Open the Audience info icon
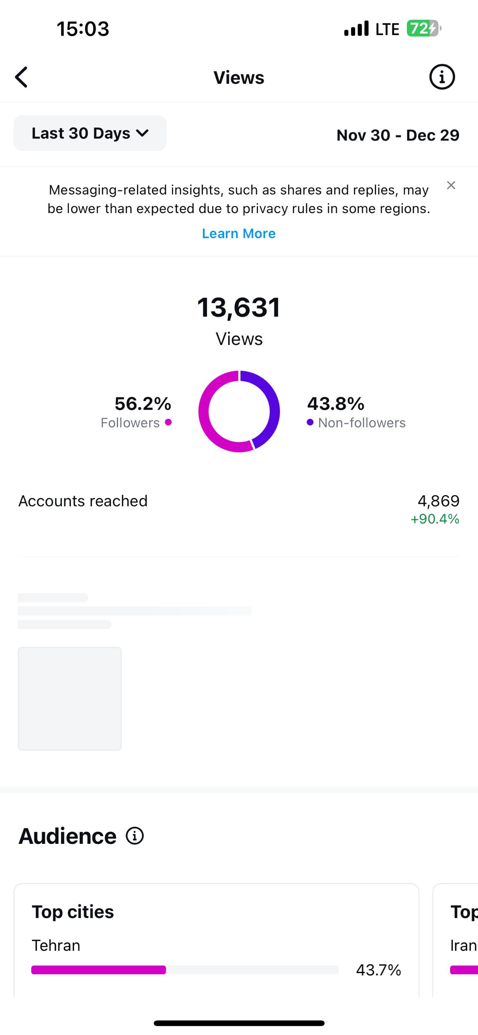 click(135, 836)
